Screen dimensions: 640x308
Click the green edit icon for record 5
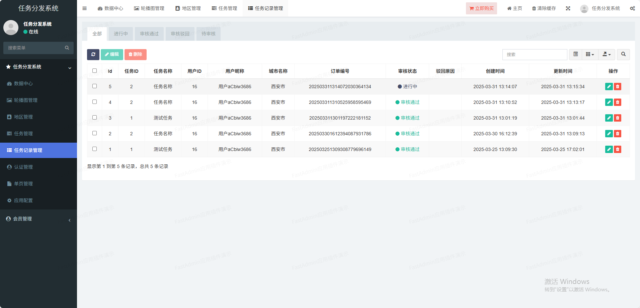pos(609,87)
